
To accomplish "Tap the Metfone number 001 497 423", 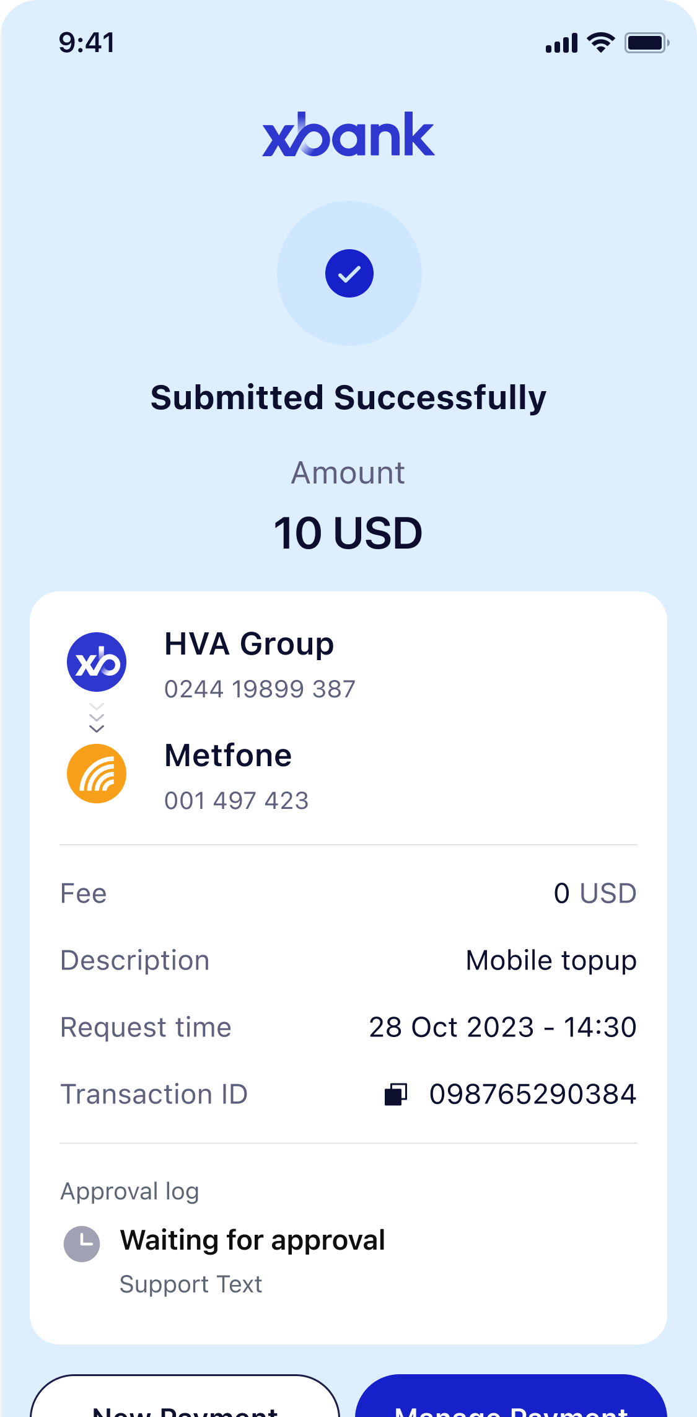I will [236, 801].
